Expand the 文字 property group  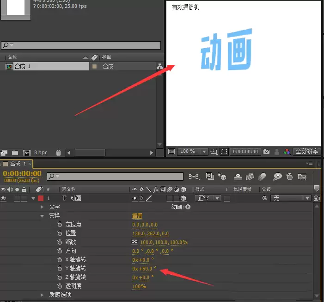[42, 207]
